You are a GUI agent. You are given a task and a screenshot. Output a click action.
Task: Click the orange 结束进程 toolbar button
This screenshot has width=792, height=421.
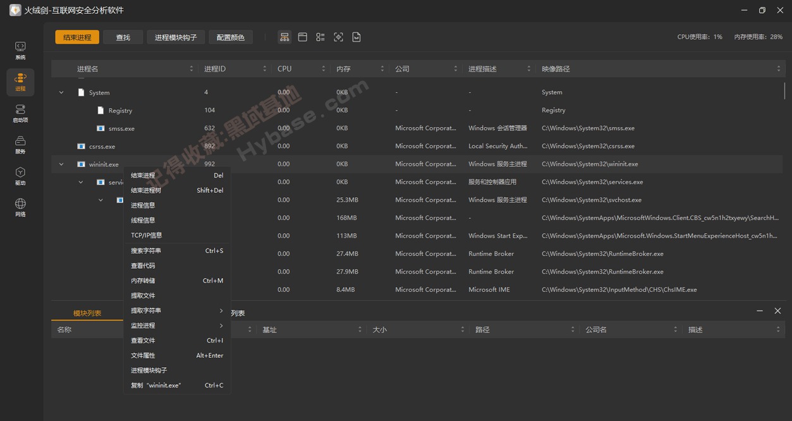click(x=77, y=37)
